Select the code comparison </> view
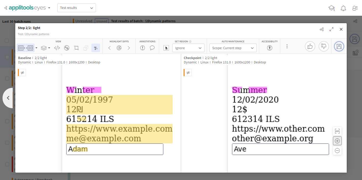The height and width of the screenshot is (180, 362). coord(57,48)
